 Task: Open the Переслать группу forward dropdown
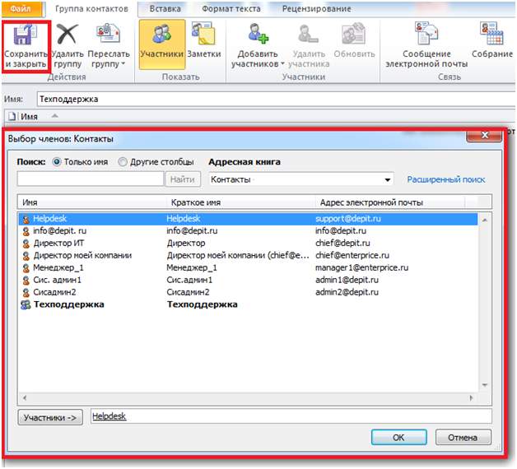coord(108,46)
